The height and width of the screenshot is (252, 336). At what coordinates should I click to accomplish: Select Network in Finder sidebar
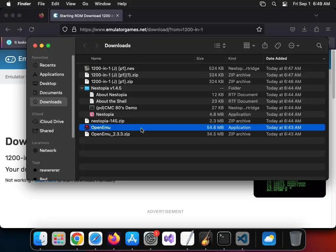[x=49, y=150]
